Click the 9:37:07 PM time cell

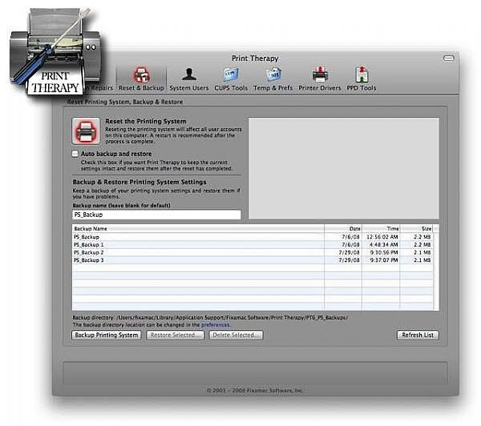click(x=384, y=260)
